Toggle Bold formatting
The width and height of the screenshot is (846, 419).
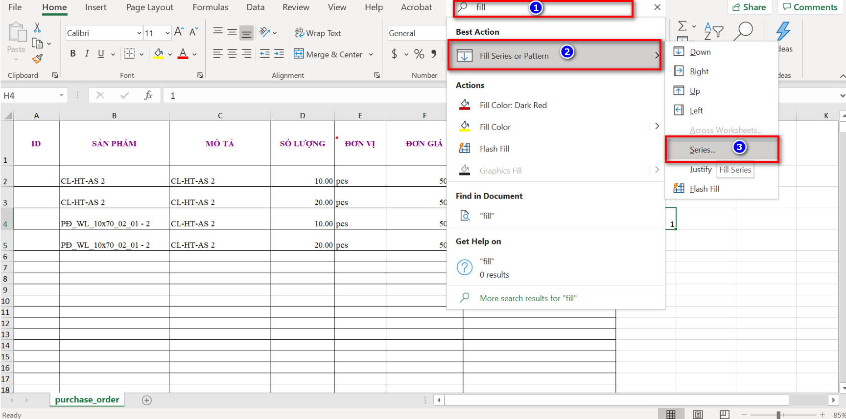point(73,54)
